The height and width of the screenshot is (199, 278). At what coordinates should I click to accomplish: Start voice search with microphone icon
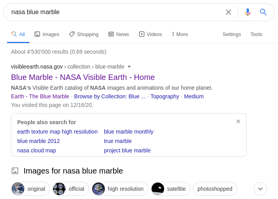pos(248,12)
